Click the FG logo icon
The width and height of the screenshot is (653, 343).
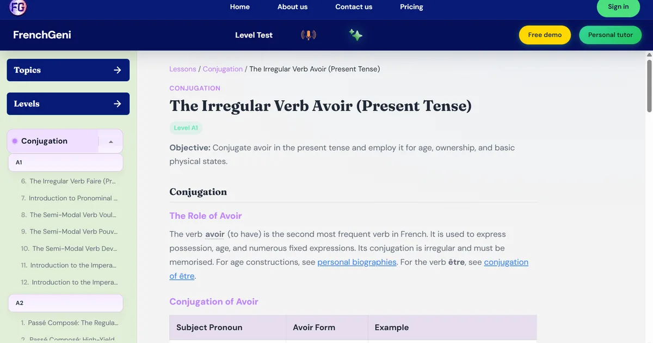(x=18, y=7)
